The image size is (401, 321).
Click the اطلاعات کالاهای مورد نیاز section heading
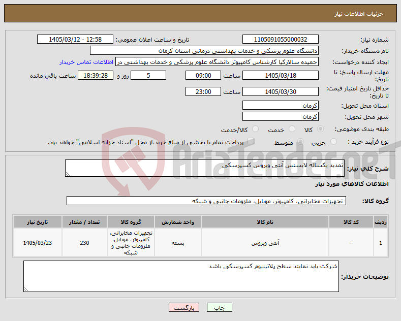pyautogui.click(x=352, y=184)
